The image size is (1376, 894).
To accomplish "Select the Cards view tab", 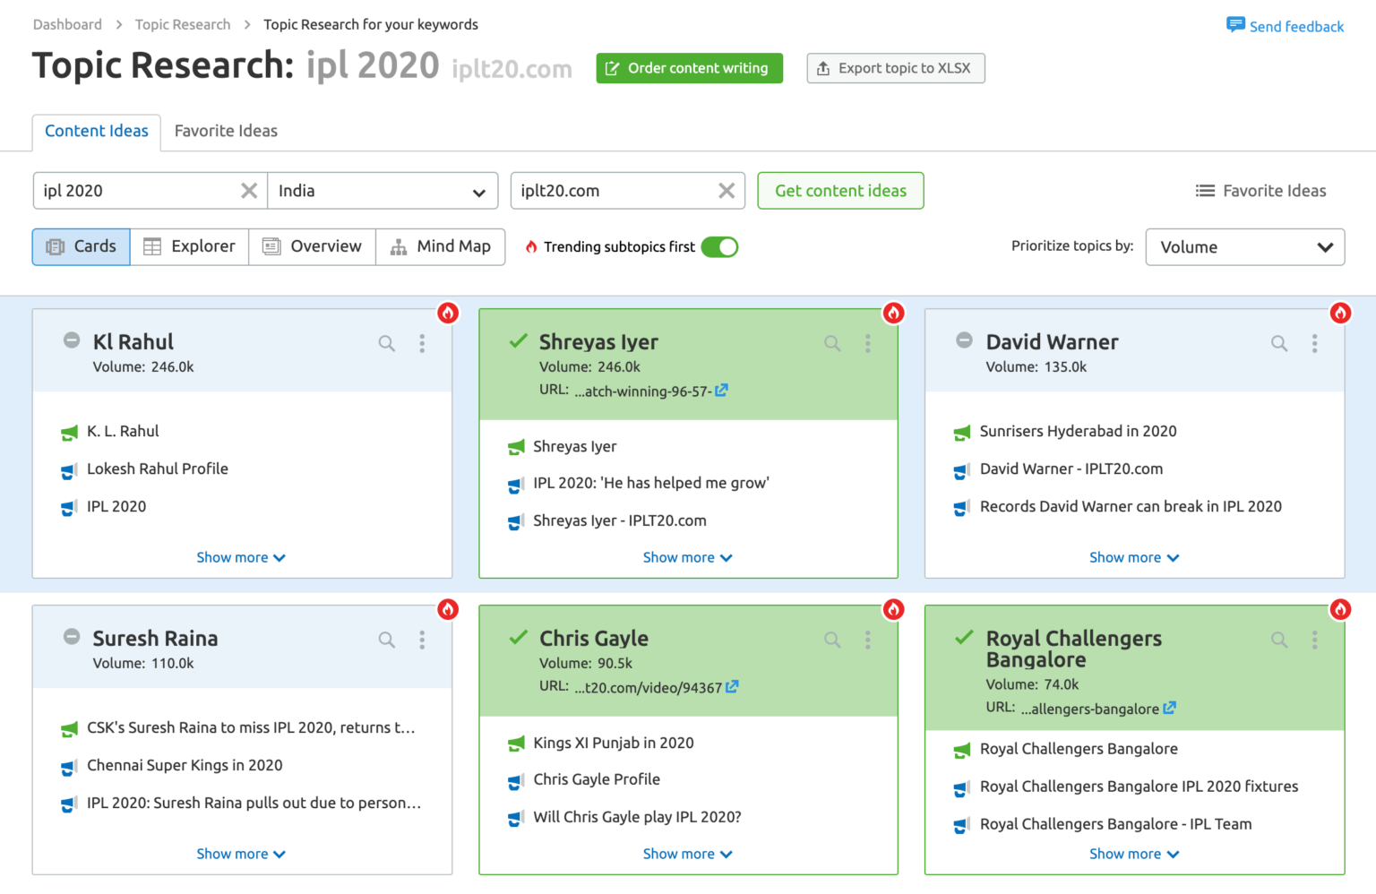I will [x=80, y=246].
